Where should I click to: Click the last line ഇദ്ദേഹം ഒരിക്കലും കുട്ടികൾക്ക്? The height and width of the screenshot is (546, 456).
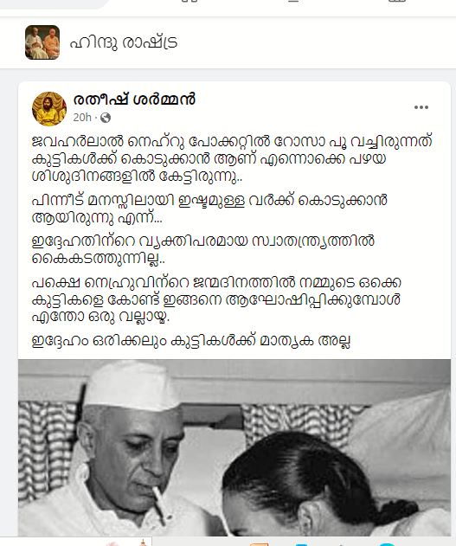pos(190,340)
